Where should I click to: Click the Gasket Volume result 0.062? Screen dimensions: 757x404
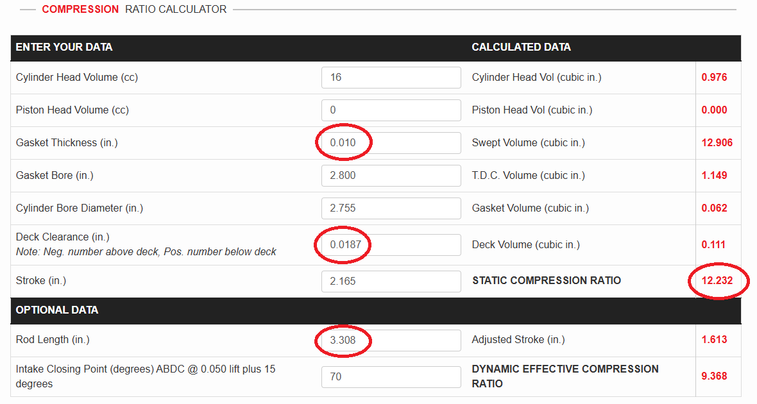point(714,208)
